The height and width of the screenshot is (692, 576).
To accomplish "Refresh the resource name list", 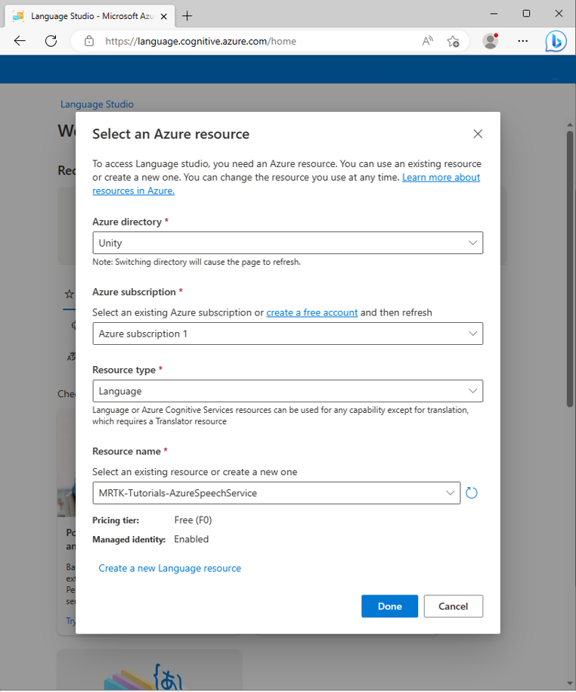I will [x=472, y=493].
